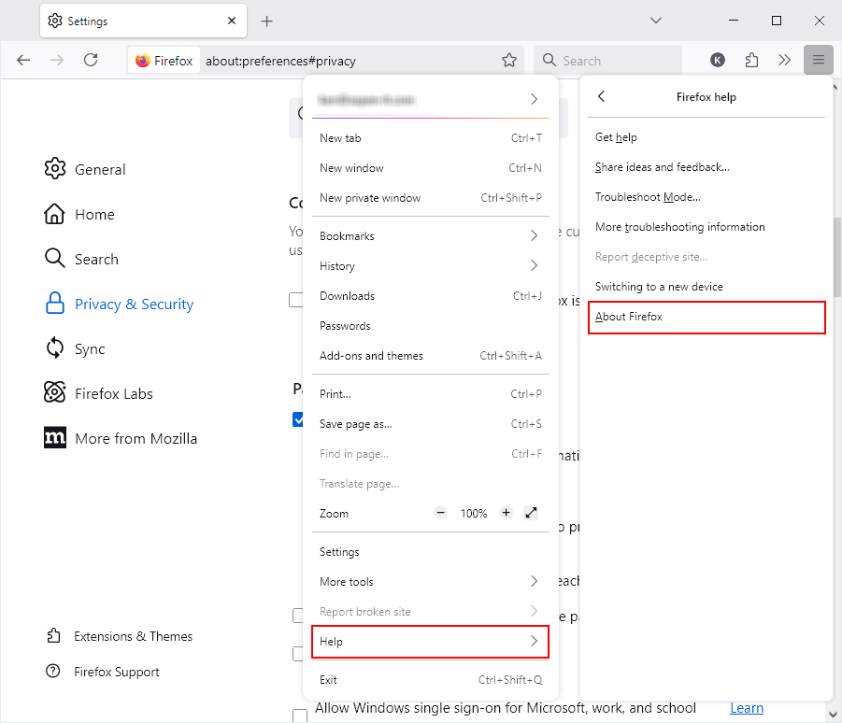Open General settings category
842x723 pixels.
[x=85, y=169]
